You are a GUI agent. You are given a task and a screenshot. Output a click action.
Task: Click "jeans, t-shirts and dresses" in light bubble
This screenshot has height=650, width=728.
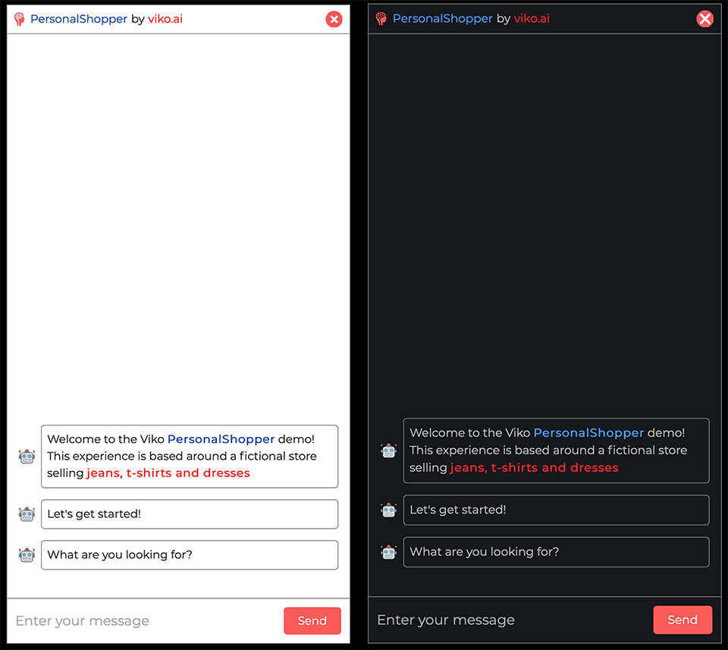(168, 473)
